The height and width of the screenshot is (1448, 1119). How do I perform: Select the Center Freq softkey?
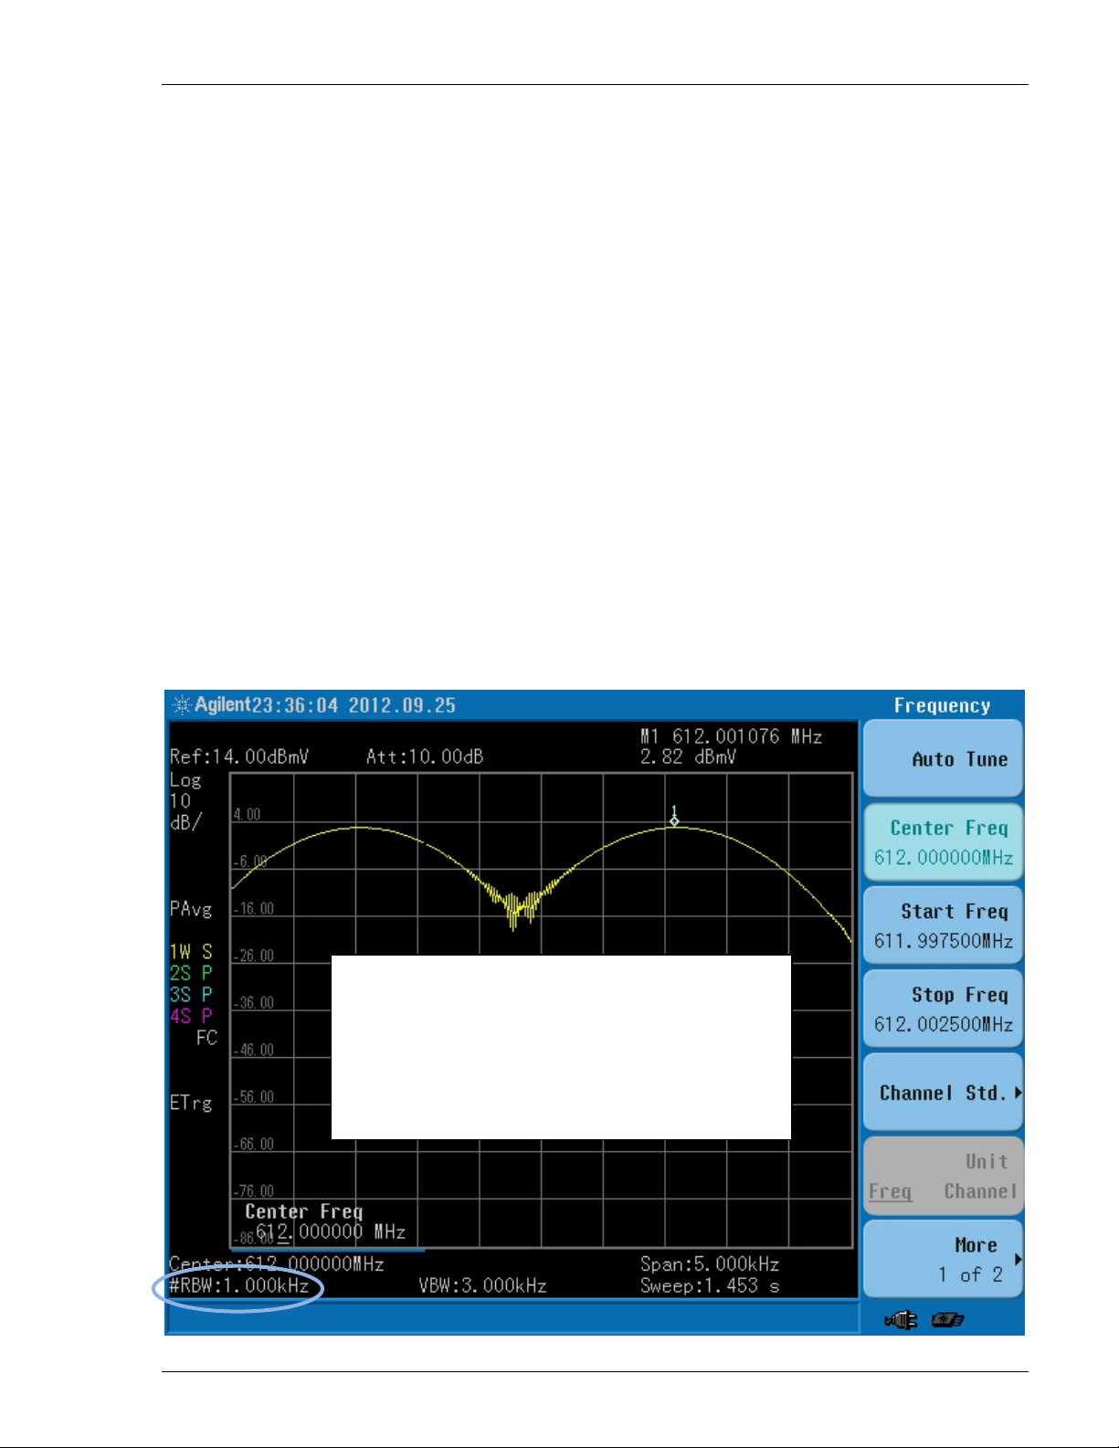[x=943, y=841]
